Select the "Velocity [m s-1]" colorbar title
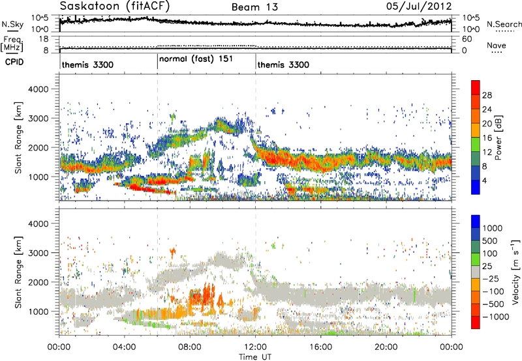The height and width of the screenshot is (361, 522). [515, 272]
